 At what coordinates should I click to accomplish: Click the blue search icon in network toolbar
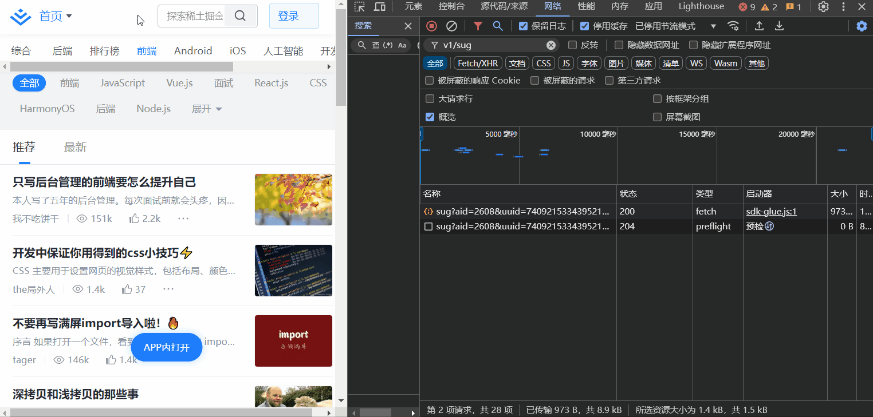498,26
